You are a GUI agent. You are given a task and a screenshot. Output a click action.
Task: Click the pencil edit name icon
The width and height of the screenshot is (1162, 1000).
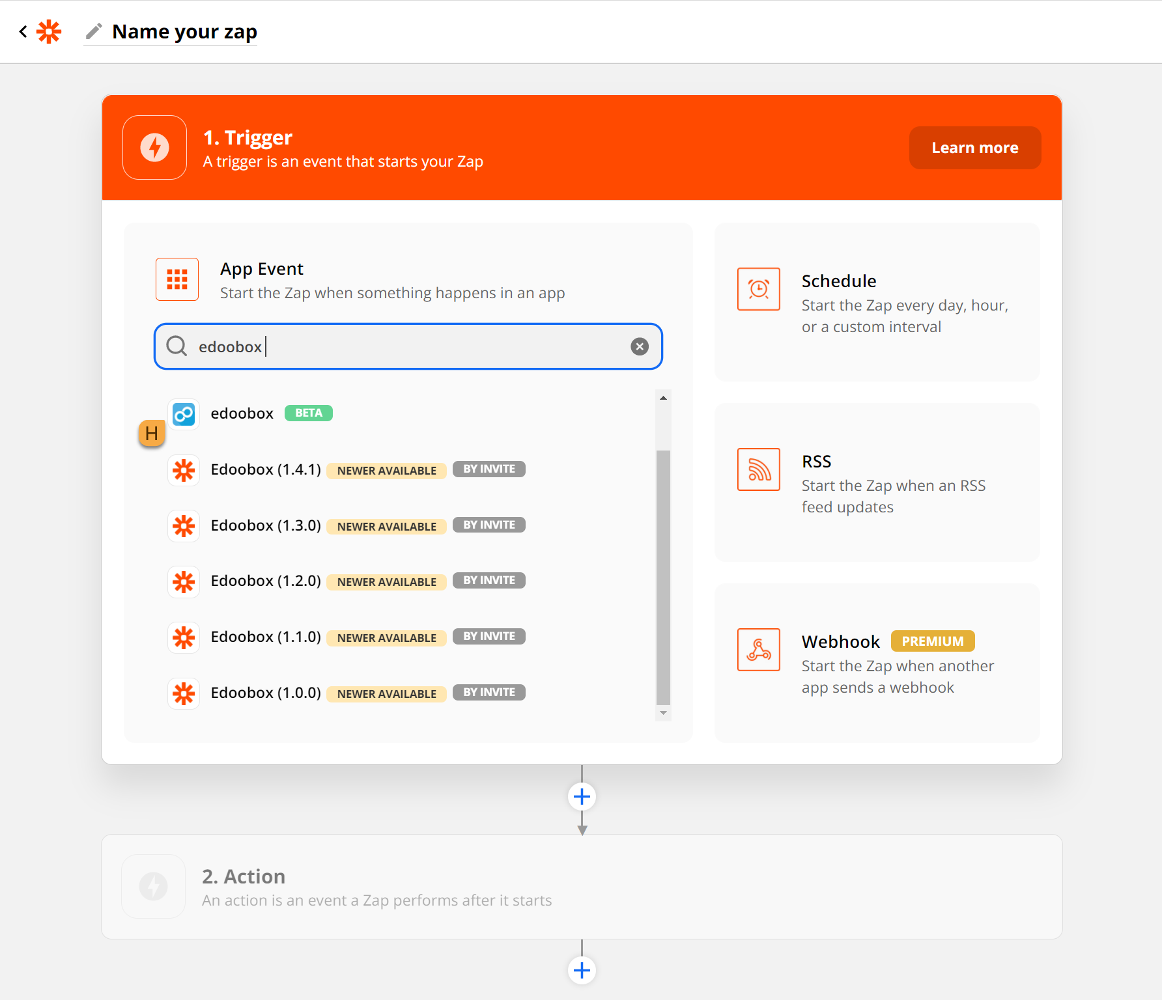pos(94,31)
